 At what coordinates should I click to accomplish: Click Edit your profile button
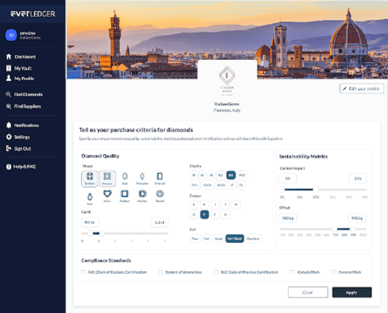[362, 89]
